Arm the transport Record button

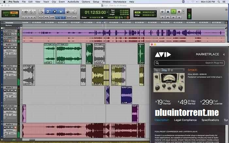pos(179,12)
